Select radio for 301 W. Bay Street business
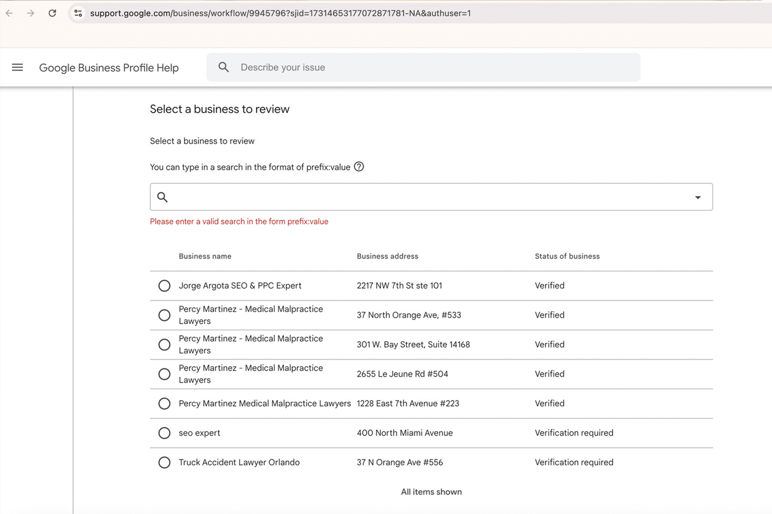This screenshot has width=772, height=514. [164, 345]
